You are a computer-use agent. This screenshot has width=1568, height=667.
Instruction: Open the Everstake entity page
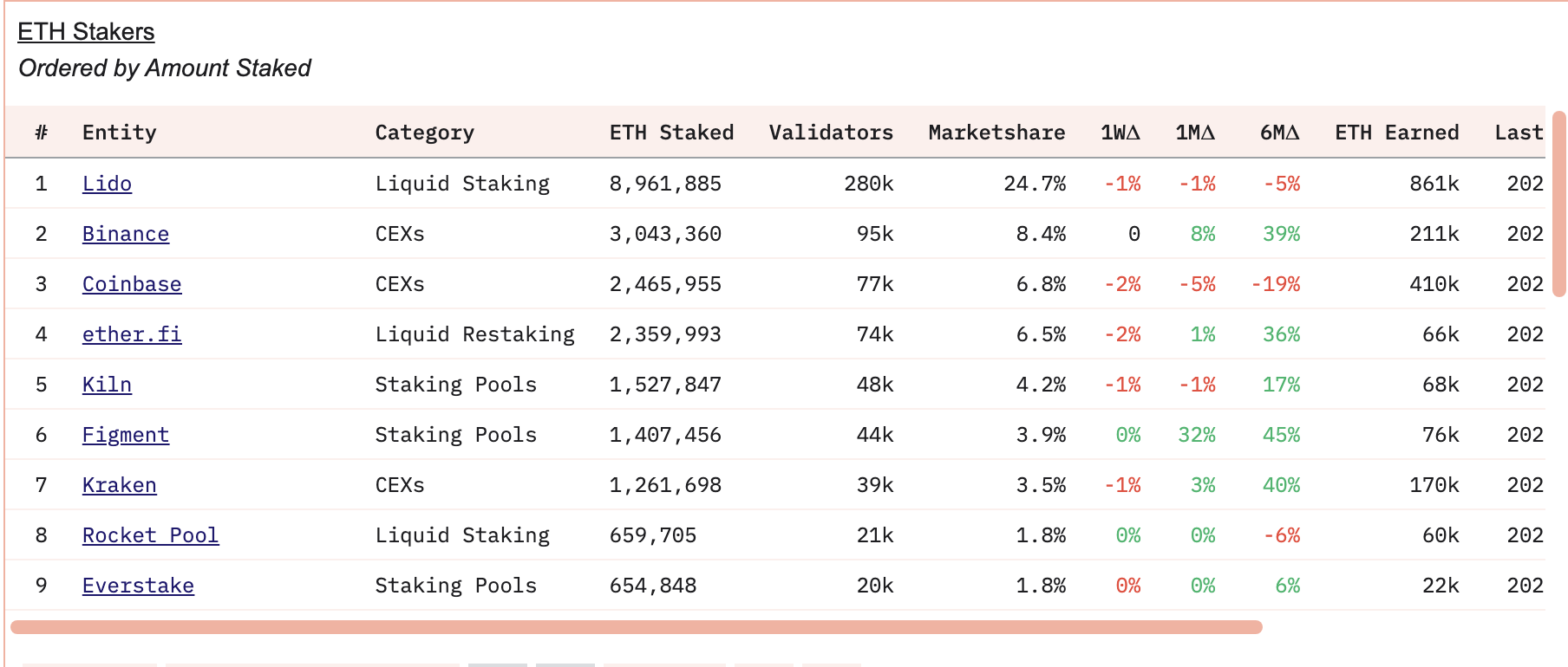pyautogui.click(x=137, y=585)
